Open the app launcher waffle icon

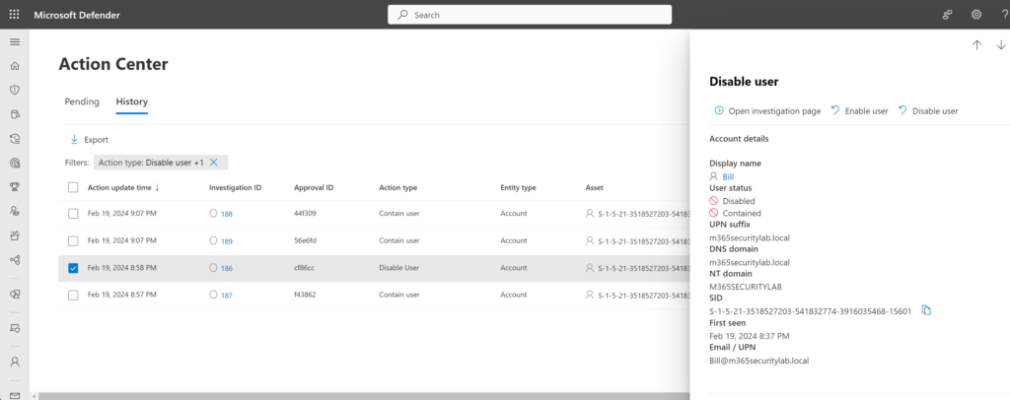[14, 14]
